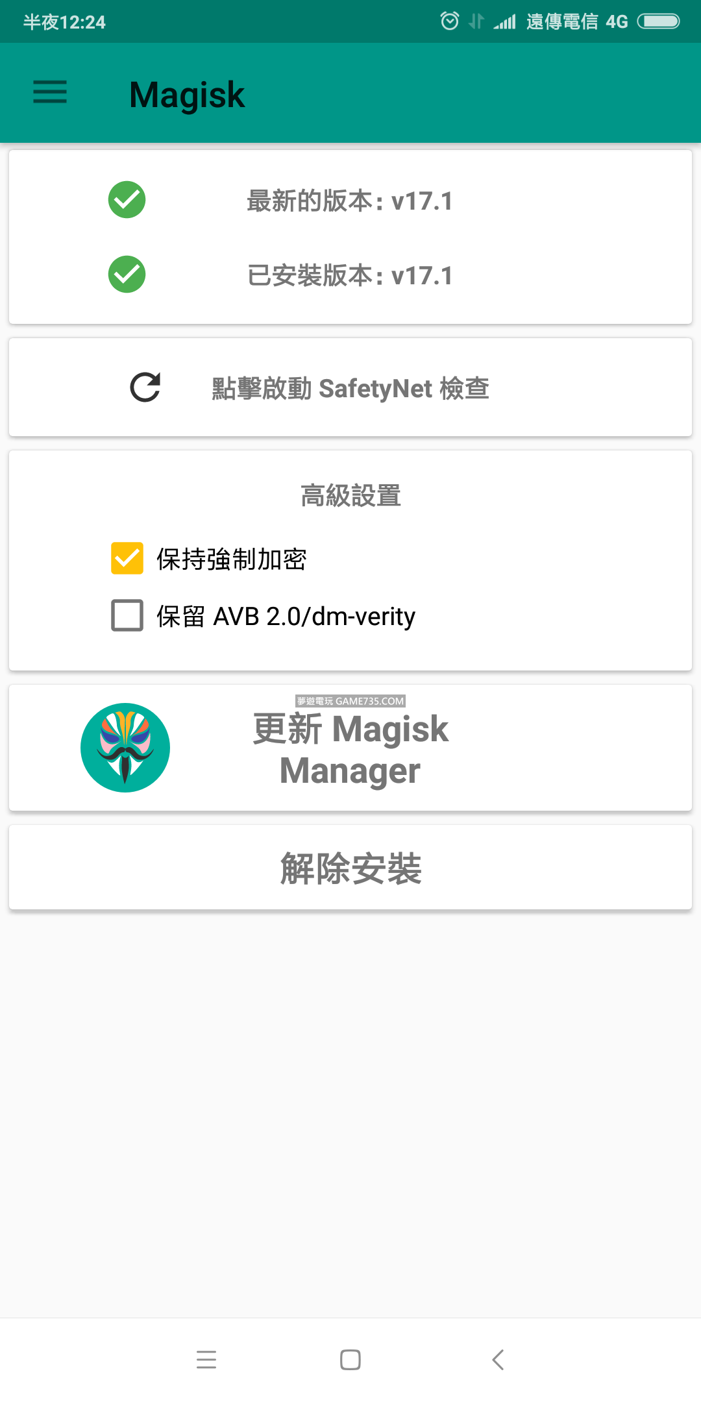Tap the 更新 Magisk Manager button

[350, 749]
